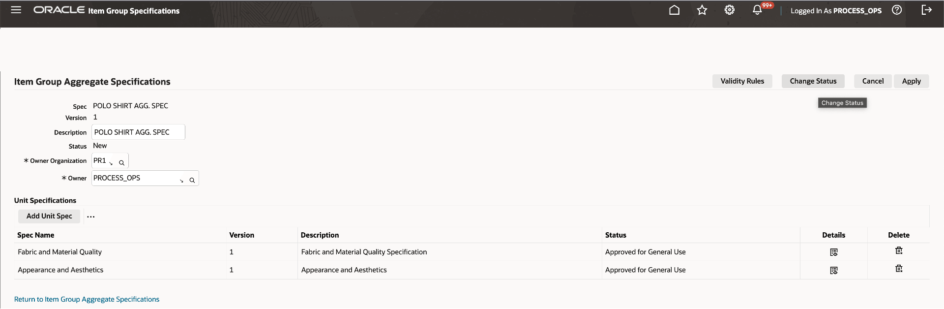944x309 pixels.
Task: Click the sign out icon
Action: tap(927, 10)
